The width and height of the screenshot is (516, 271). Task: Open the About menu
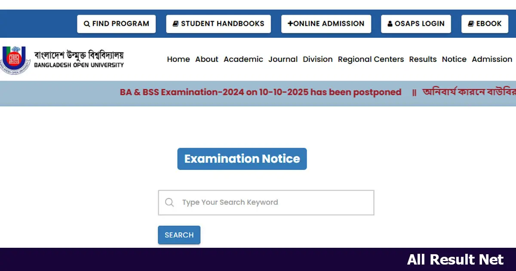tap(207, 59)
